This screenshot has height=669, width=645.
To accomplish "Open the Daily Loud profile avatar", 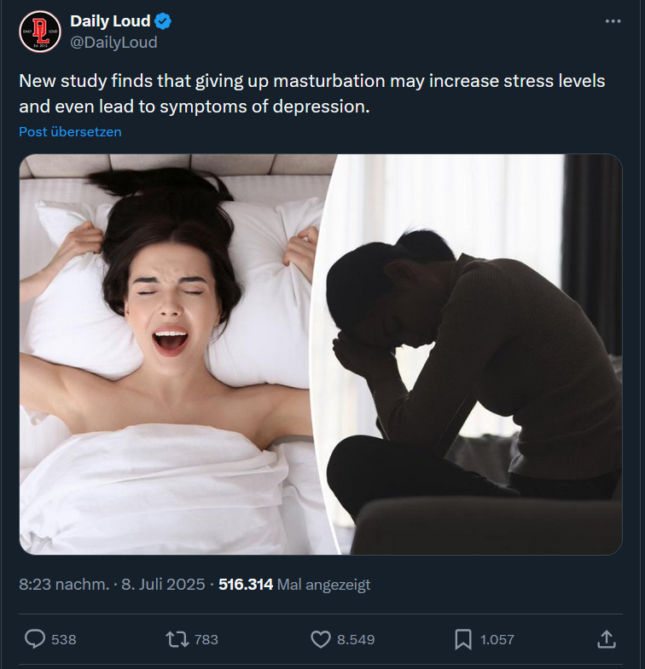I will coord(40,32).
